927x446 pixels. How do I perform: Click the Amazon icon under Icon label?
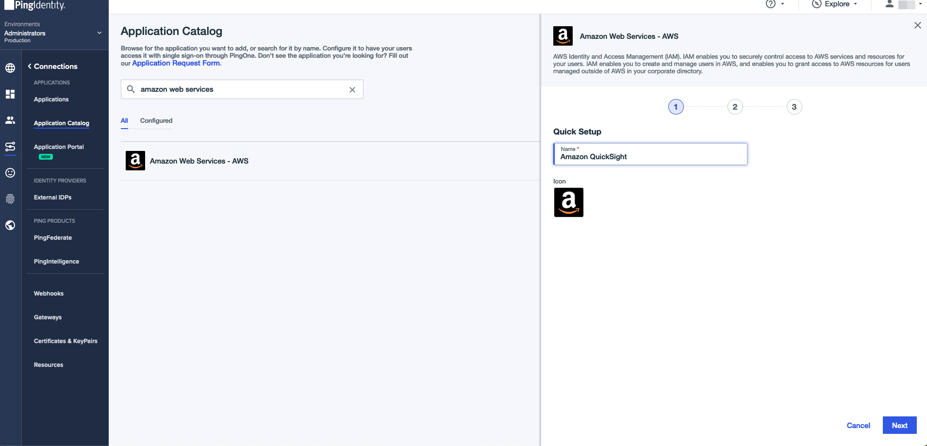pos(569,202)
